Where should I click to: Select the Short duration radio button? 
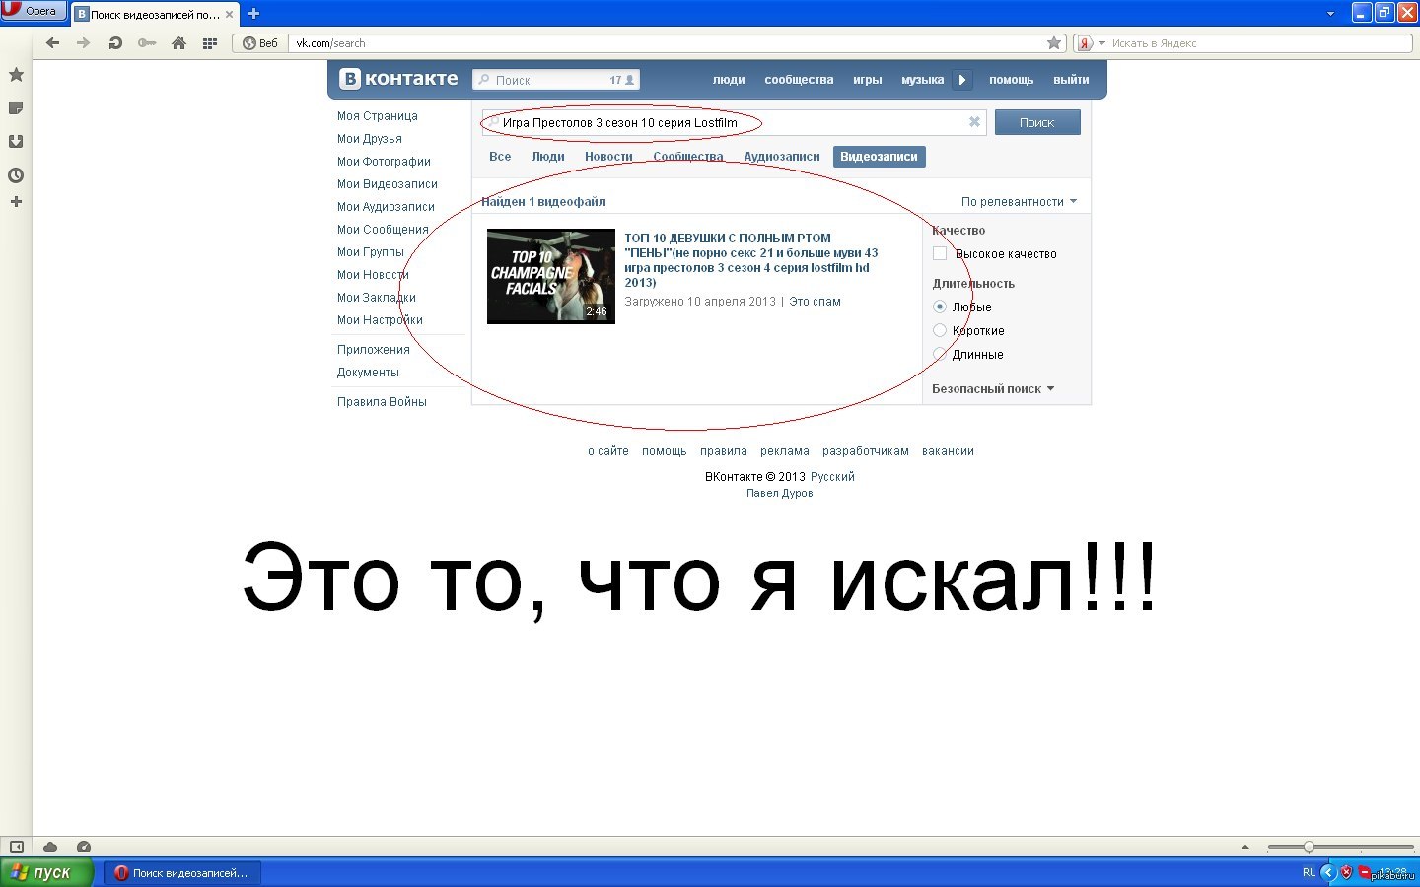pos(940,330)
